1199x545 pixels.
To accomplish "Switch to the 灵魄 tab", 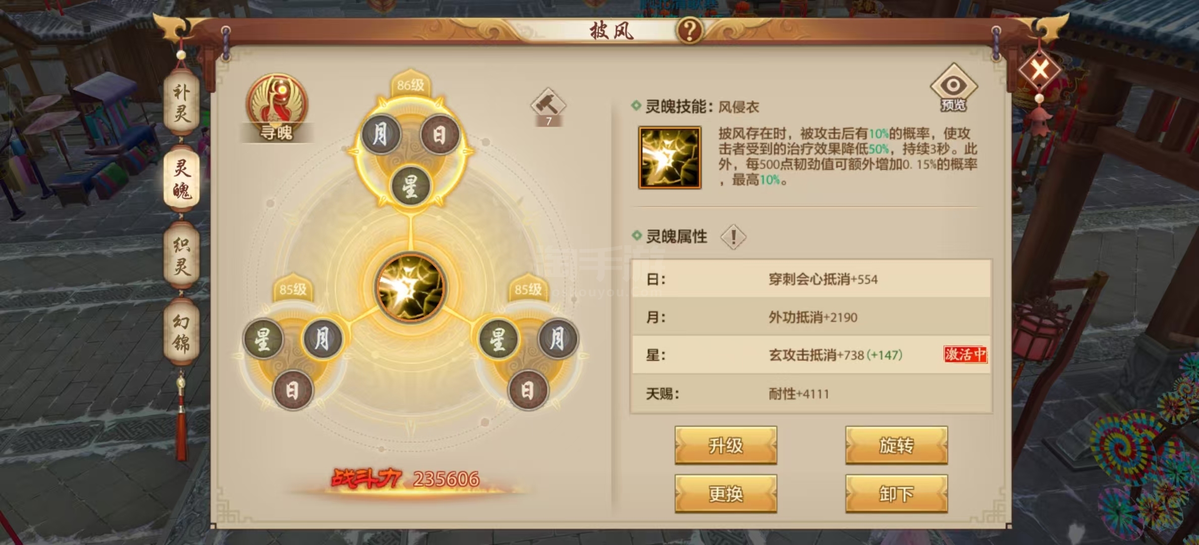I will pos(181,179).
